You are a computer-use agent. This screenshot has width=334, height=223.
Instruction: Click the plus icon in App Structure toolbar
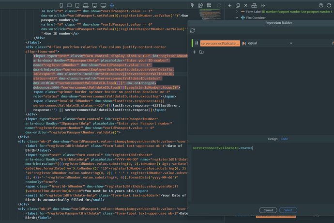(229, 5)
